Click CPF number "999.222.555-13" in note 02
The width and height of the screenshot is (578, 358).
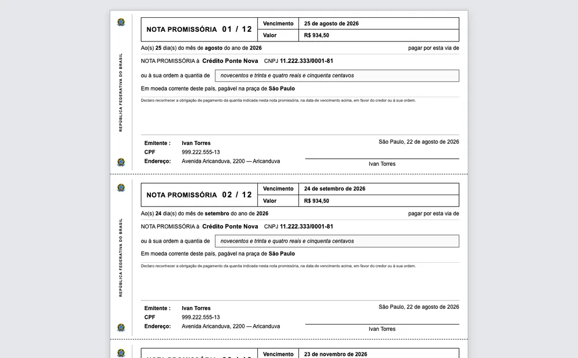[x=201, y=317]
